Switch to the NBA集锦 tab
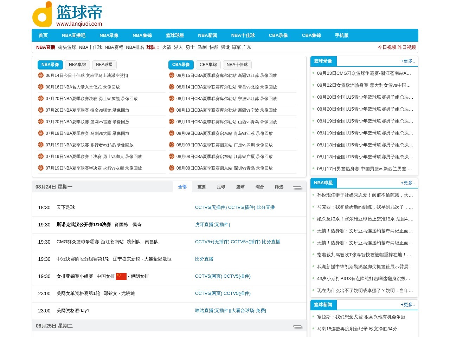 click(x=77, y=65)
